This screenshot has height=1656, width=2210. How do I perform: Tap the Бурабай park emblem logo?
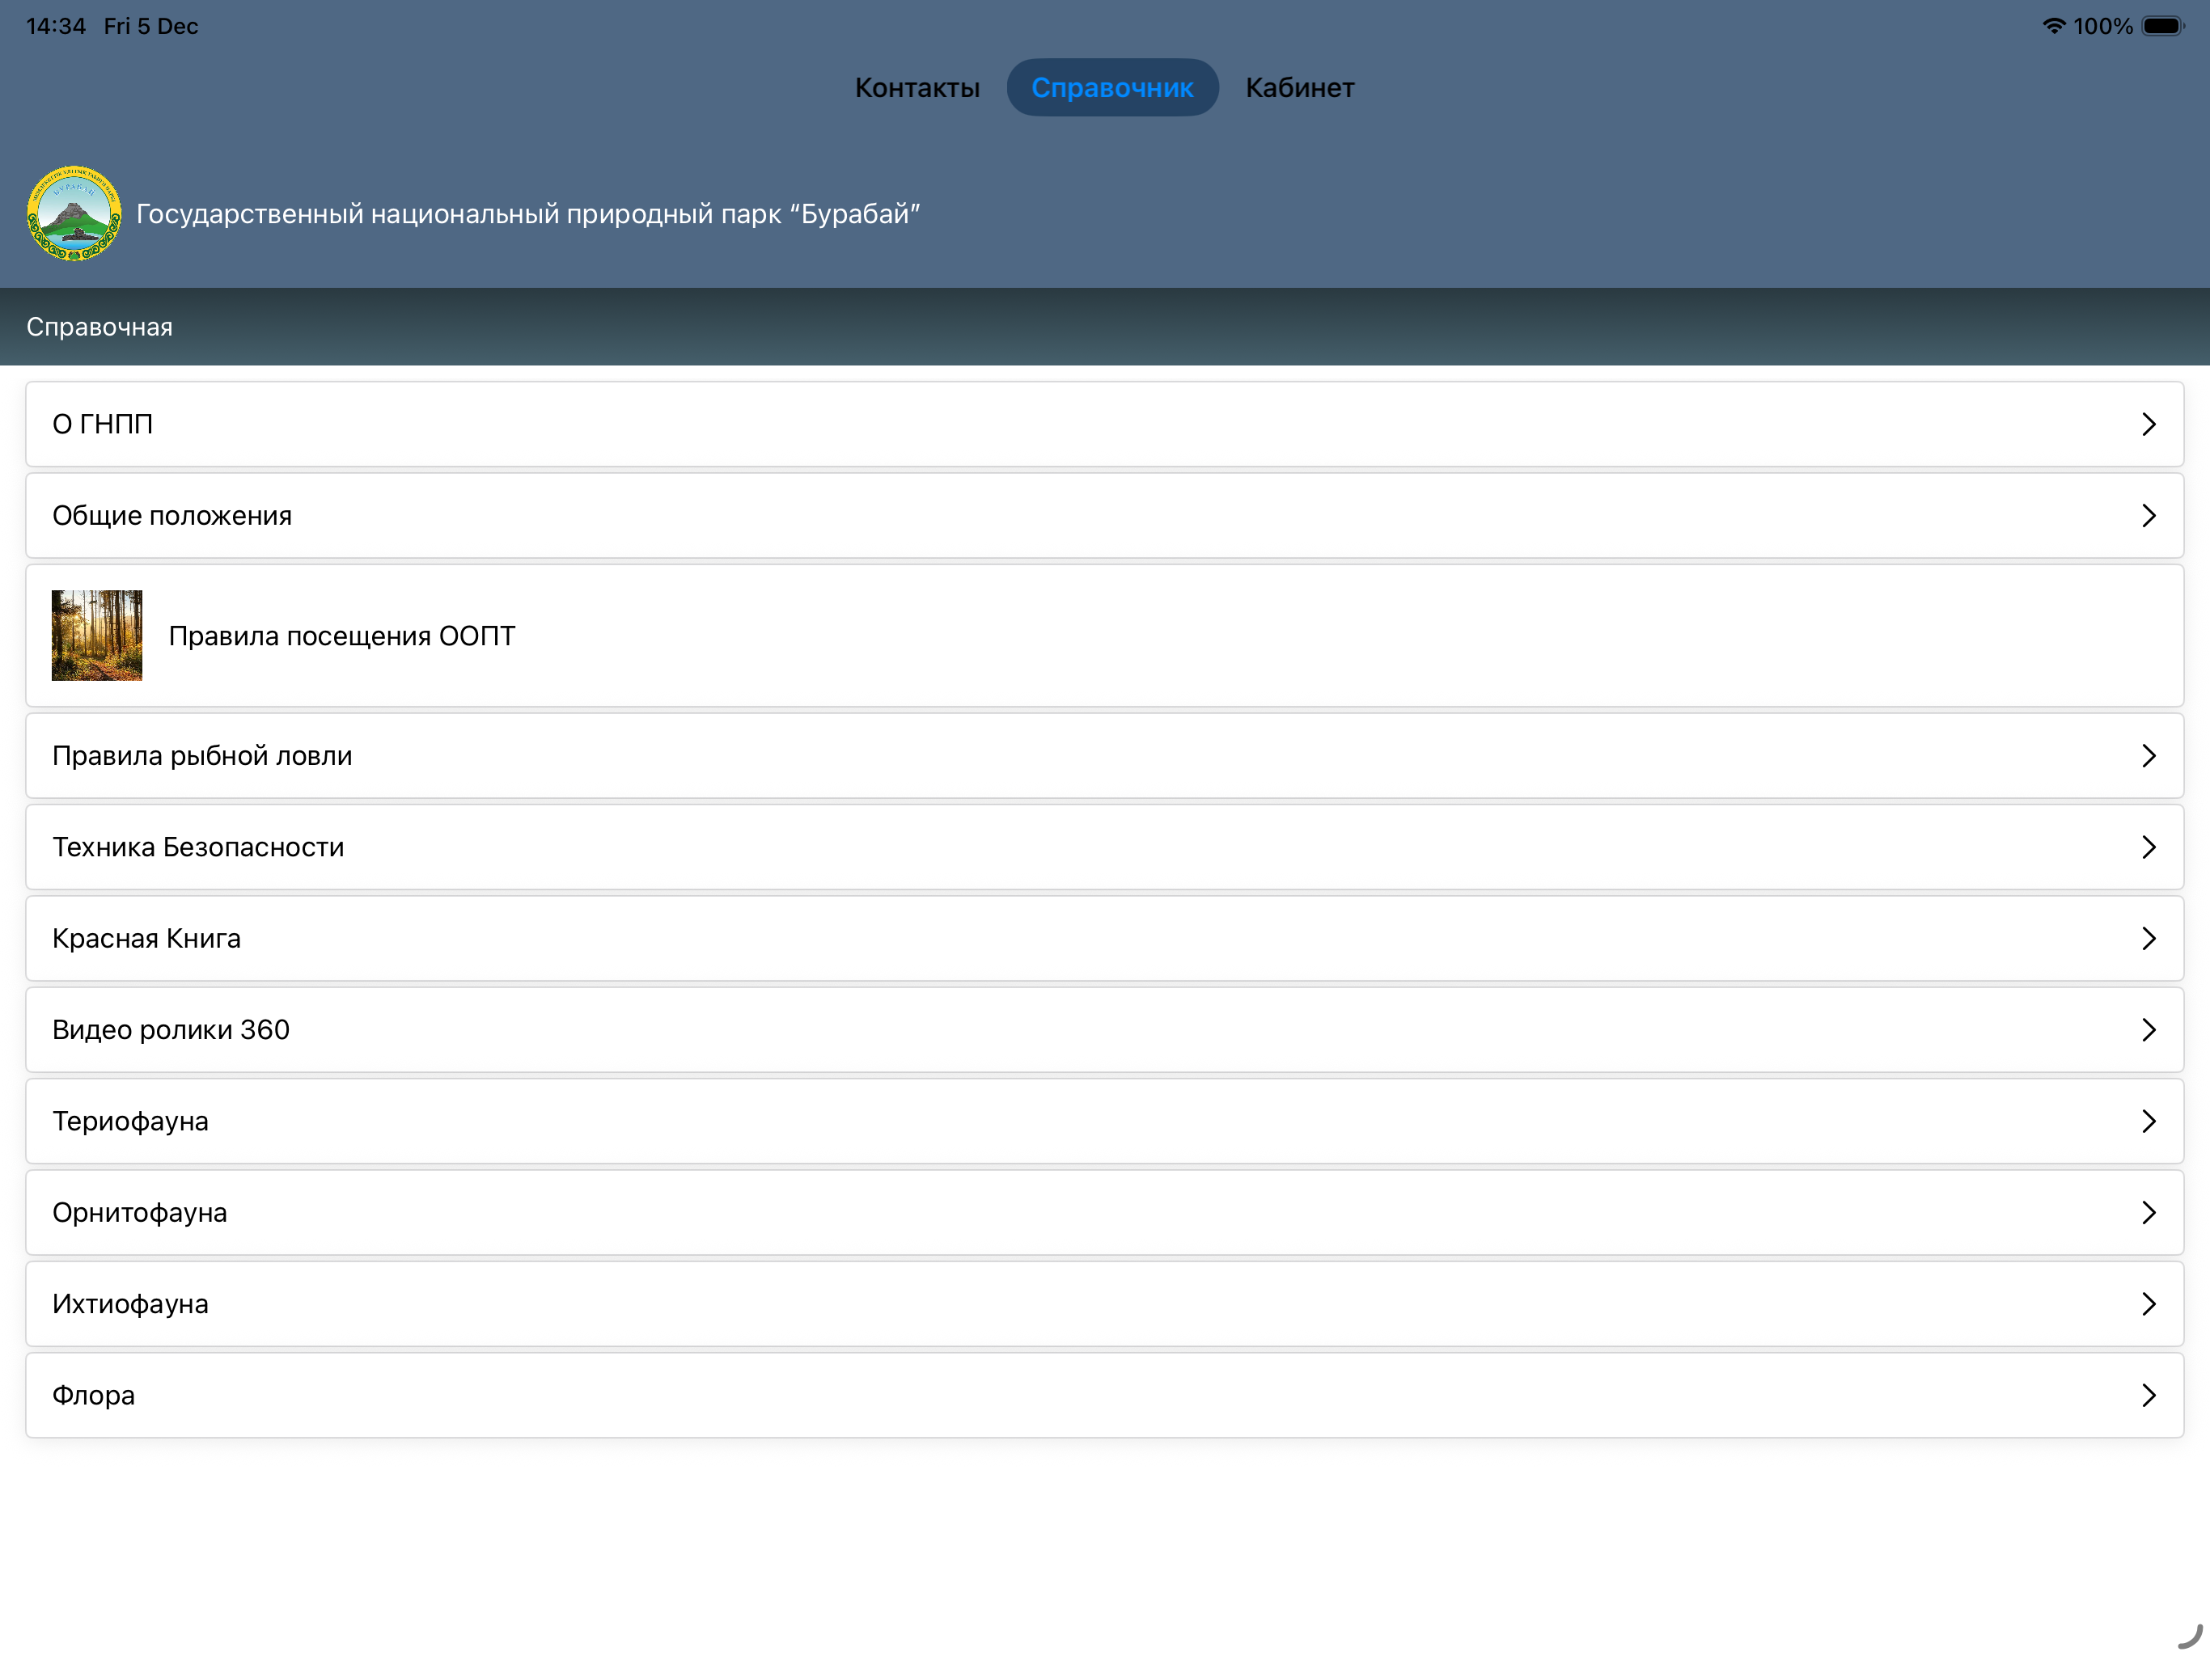coord(74,213)
